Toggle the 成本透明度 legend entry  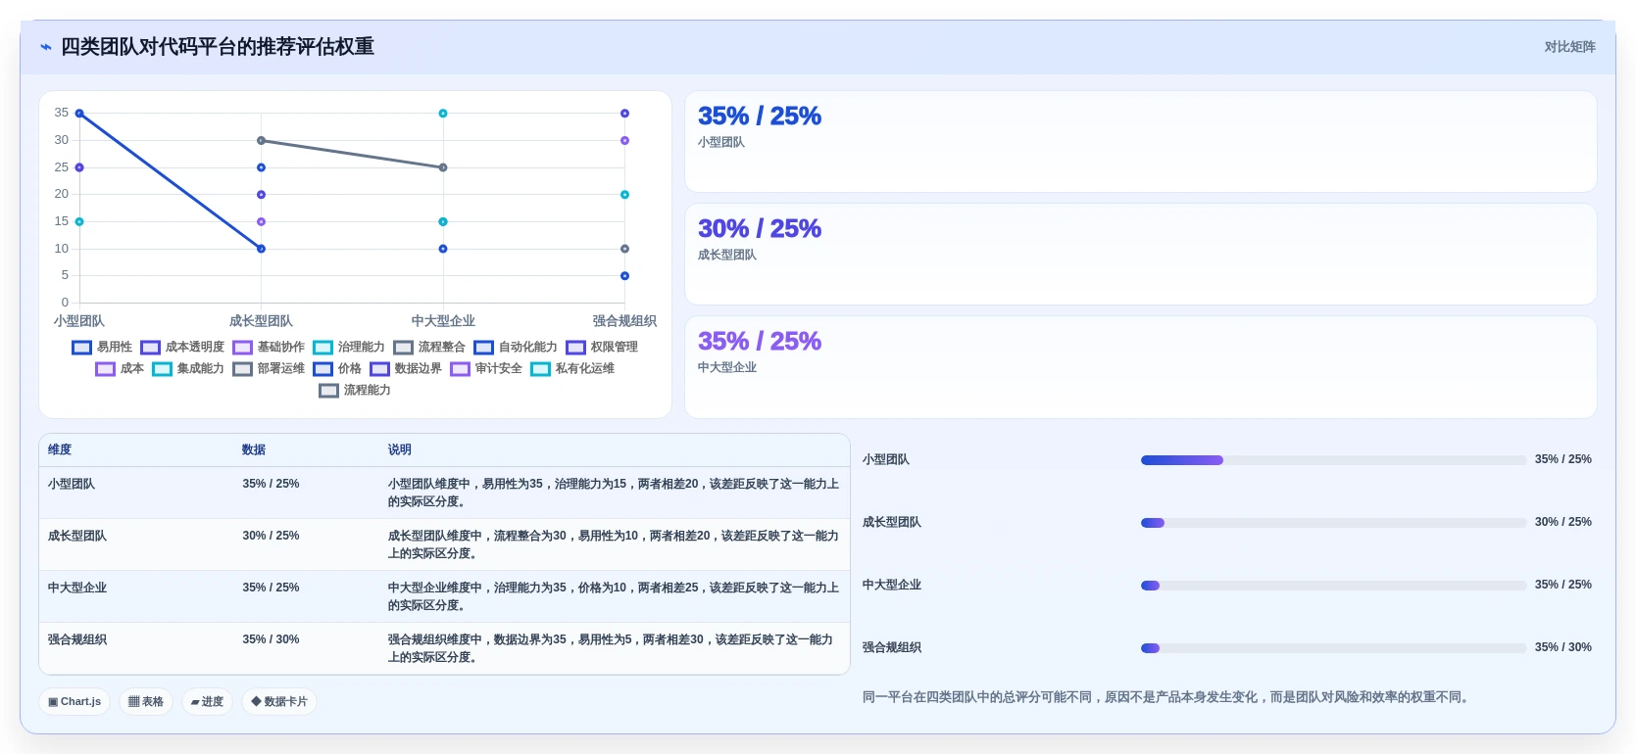(182, 347)
